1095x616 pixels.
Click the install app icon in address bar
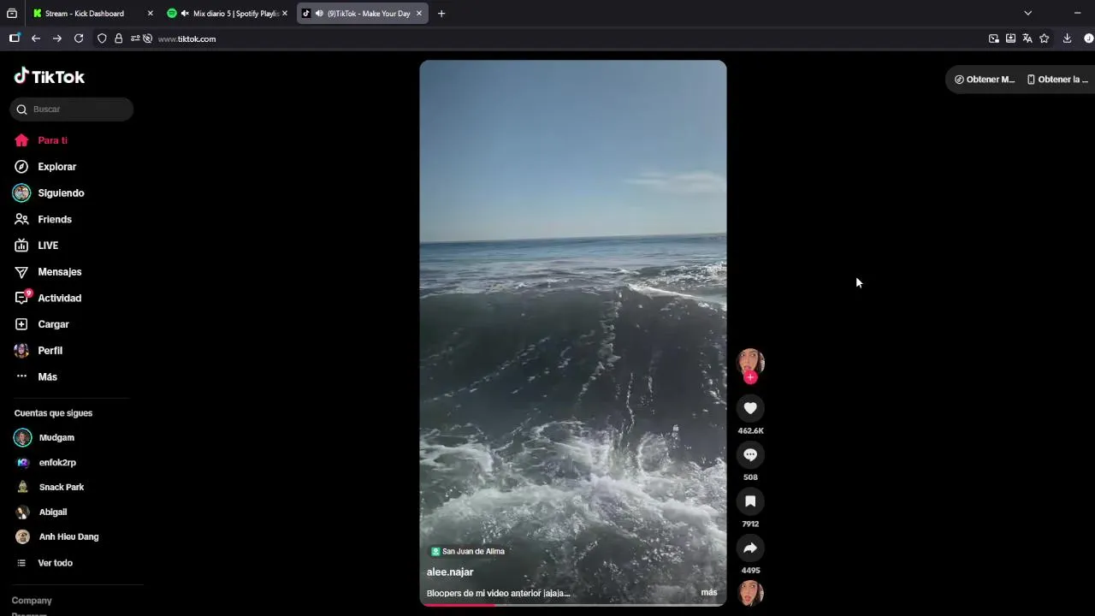pos(1010,38)
